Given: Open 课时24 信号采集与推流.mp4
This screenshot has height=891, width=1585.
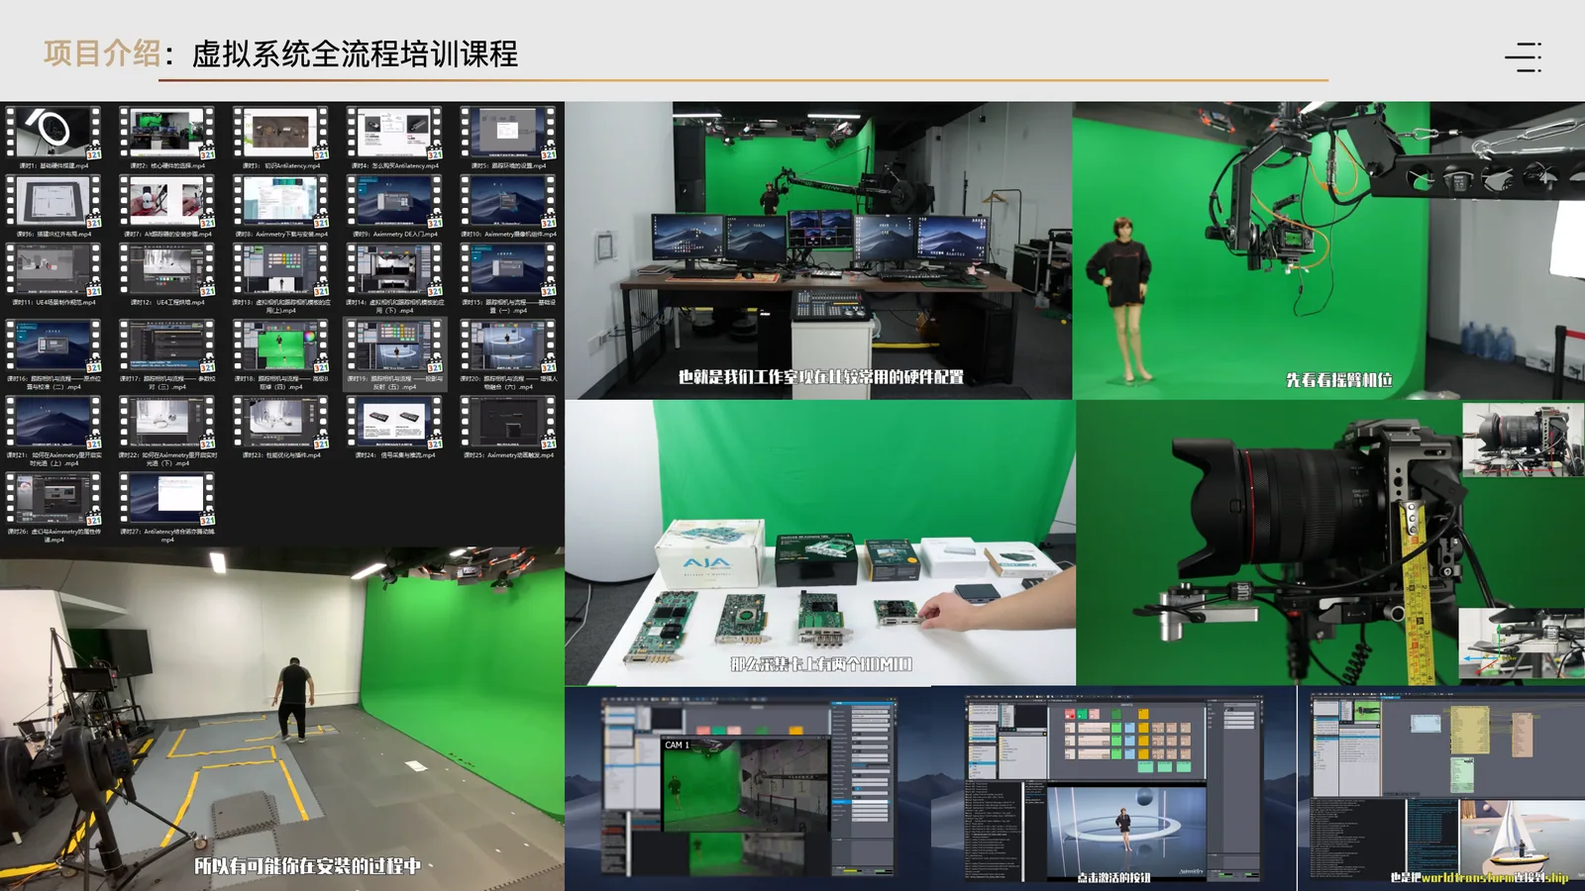Looking at the screenshot, I should (394, 423).
